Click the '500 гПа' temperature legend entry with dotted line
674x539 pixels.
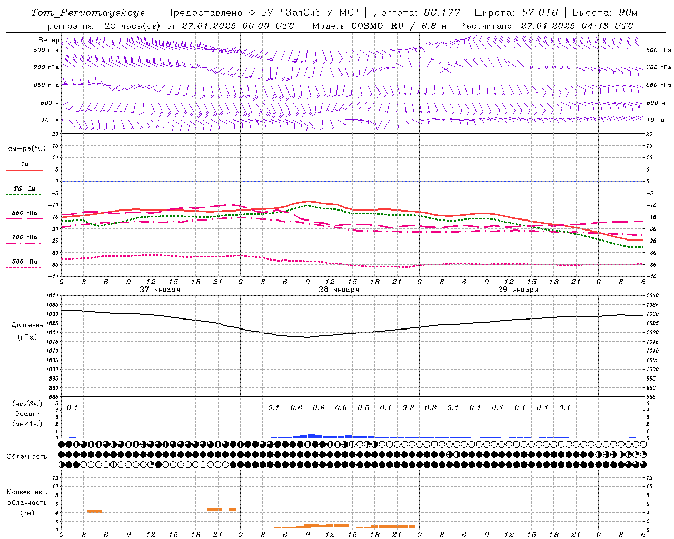point(24,262)
